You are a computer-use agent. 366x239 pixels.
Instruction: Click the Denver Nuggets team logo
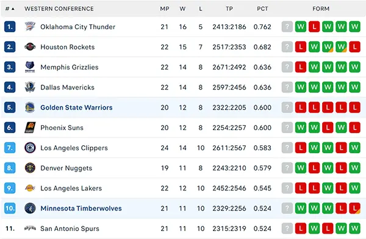pos(30,168)
